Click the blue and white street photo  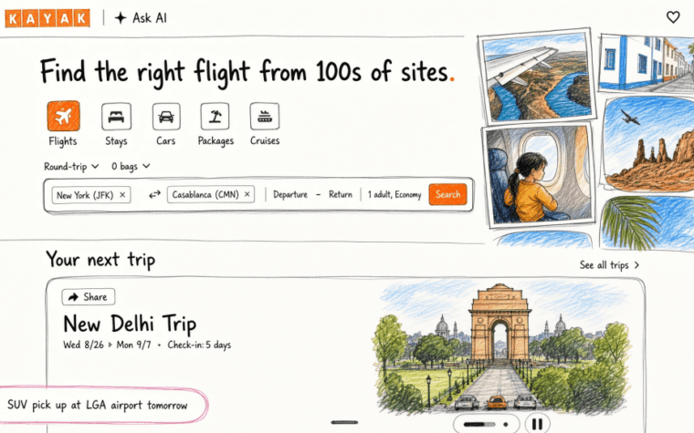[x=647, y=63]
